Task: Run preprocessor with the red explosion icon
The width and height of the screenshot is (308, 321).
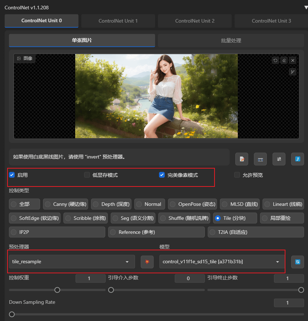Action: pyautogui.click(x=147, y=261)
